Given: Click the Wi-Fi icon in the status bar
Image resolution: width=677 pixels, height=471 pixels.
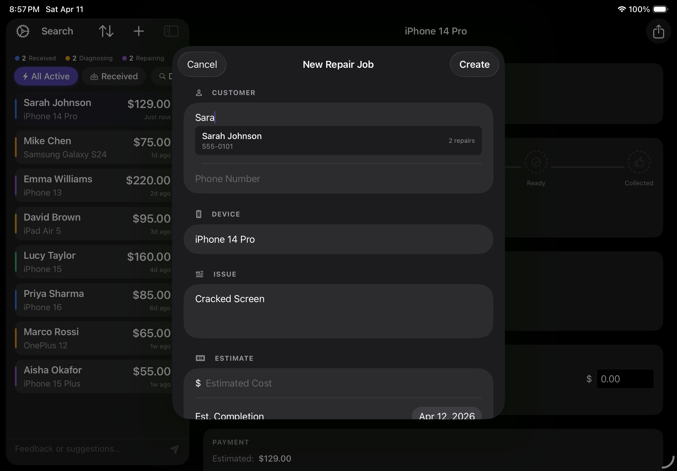Looking at the screenshot, I should [x=621, y=9].
